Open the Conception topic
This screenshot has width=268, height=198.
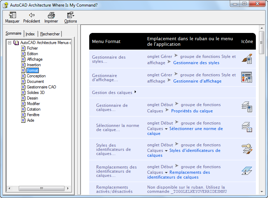coord(36,76)
